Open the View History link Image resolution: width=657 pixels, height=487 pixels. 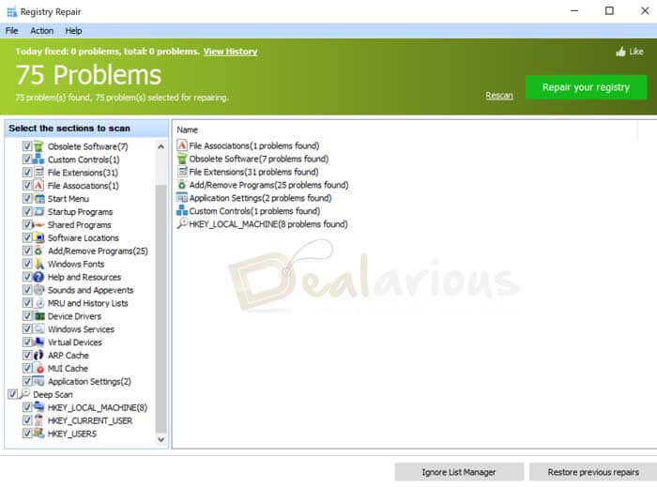tap(230, 52)
